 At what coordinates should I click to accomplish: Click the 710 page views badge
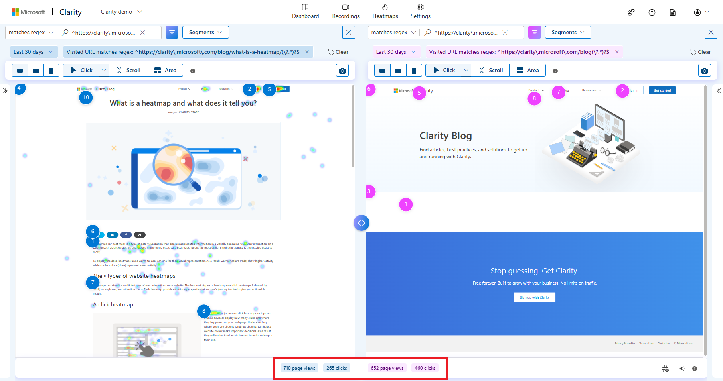pos(299,368)
